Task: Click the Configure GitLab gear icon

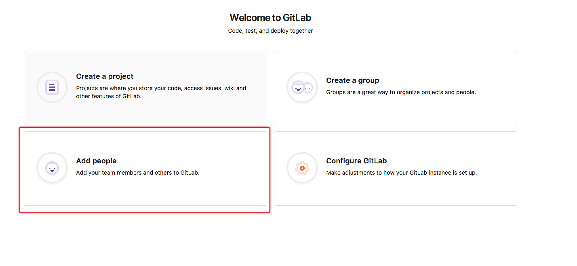Action: [x=302, y=168]
